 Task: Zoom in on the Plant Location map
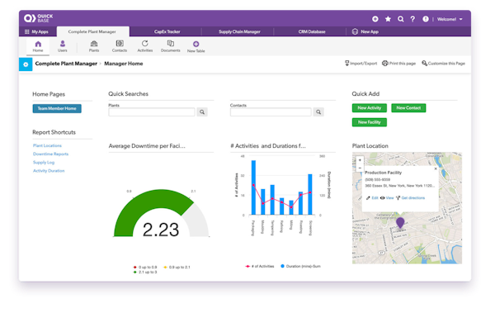coord(360,160)
